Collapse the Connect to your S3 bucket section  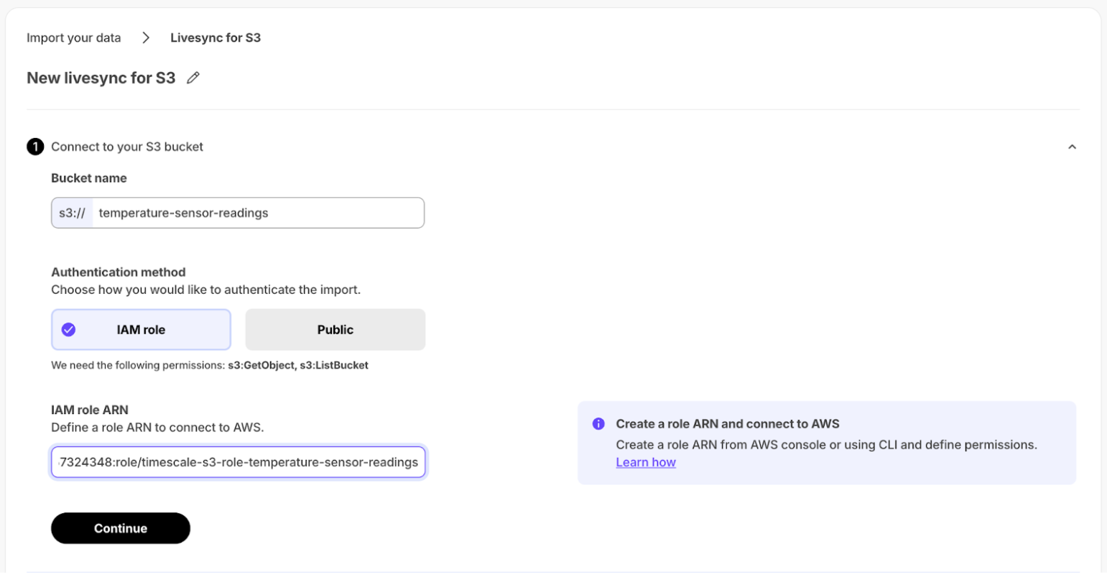tap(1072, 147)
